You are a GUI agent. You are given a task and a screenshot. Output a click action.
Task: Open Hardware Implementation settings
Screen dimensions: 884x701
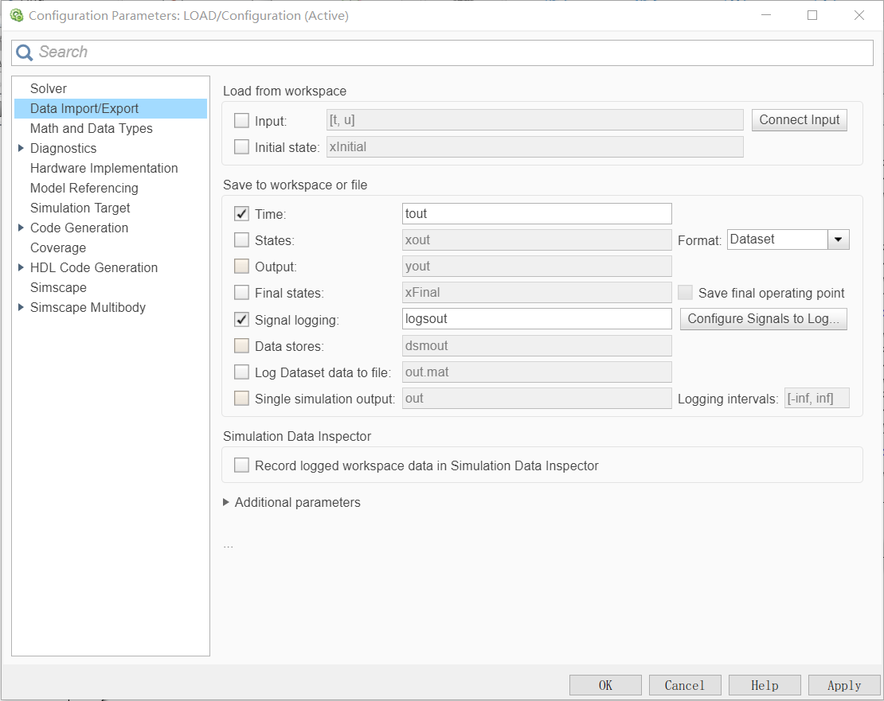tap(104, 168)
